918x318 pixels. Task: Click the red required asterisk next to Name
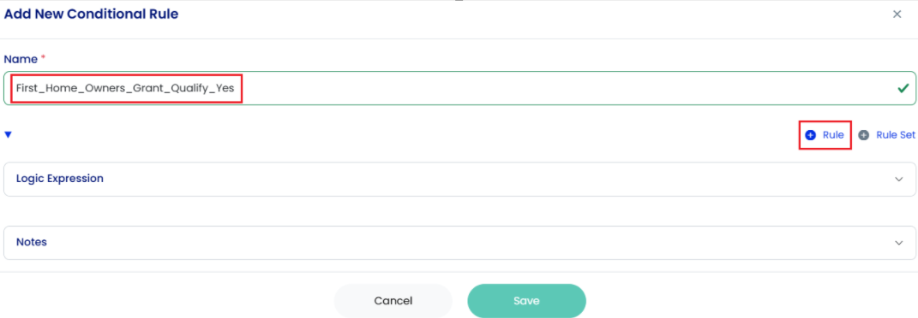pos(43,58)
